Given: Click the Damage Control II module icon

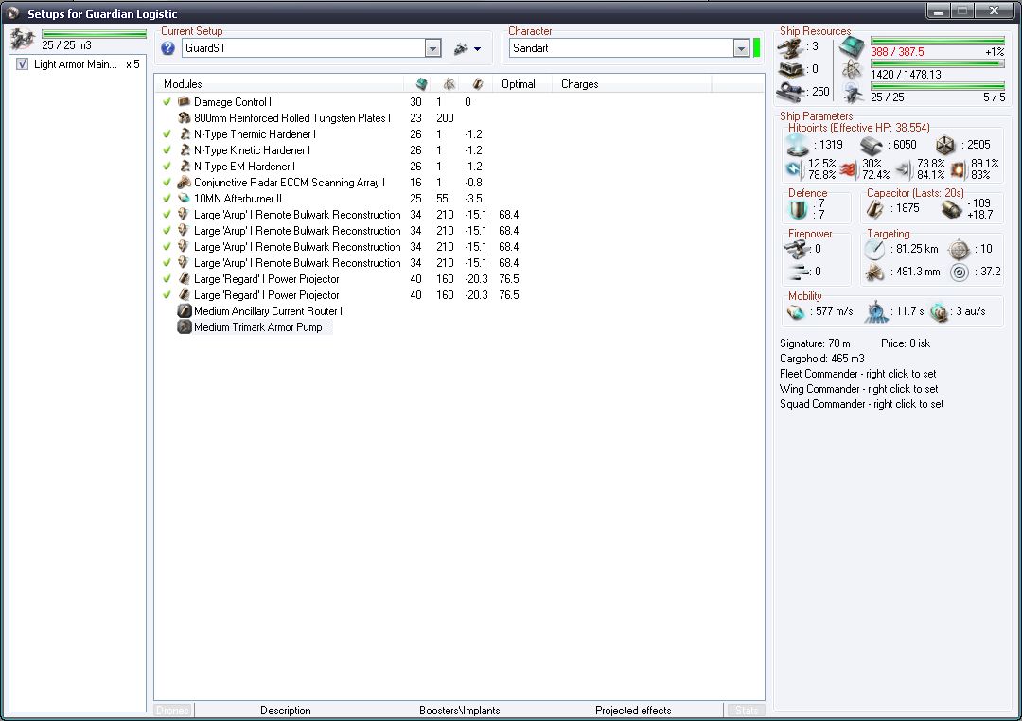Looking at the screenshot, I should 185,101.
